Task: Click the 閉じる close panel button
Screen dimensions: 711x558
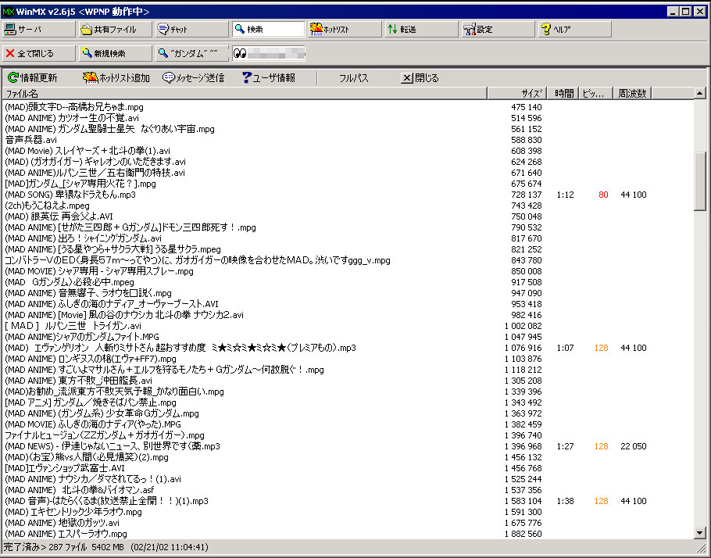Action: click(420, 78)
